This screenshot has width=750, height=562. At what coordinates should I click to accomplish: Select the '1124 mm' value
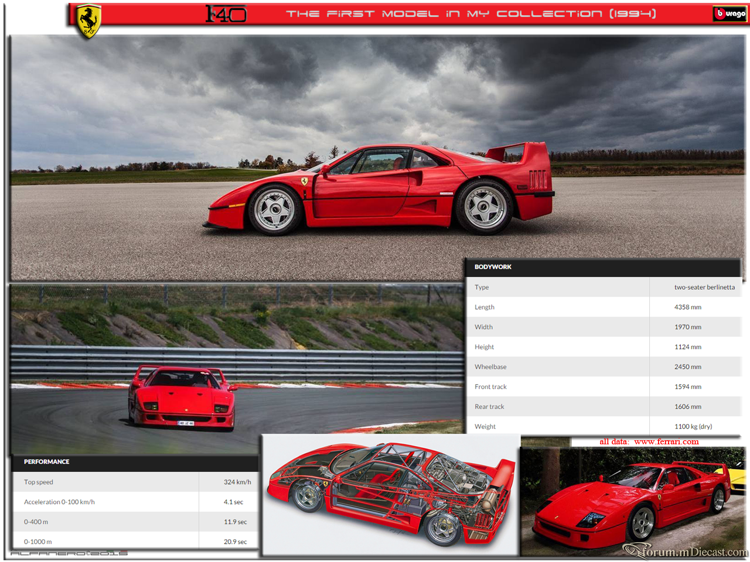click(688, 347)
